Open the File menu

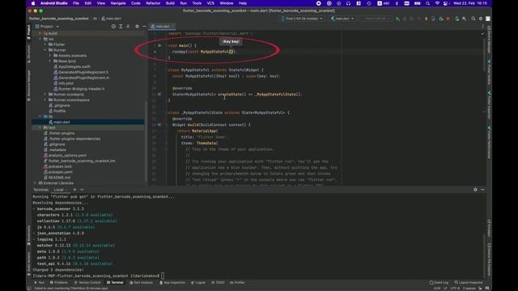coord(76,3)
